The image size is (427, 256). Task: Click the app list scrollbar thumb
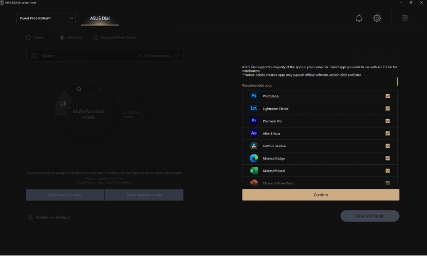[398, 82]
